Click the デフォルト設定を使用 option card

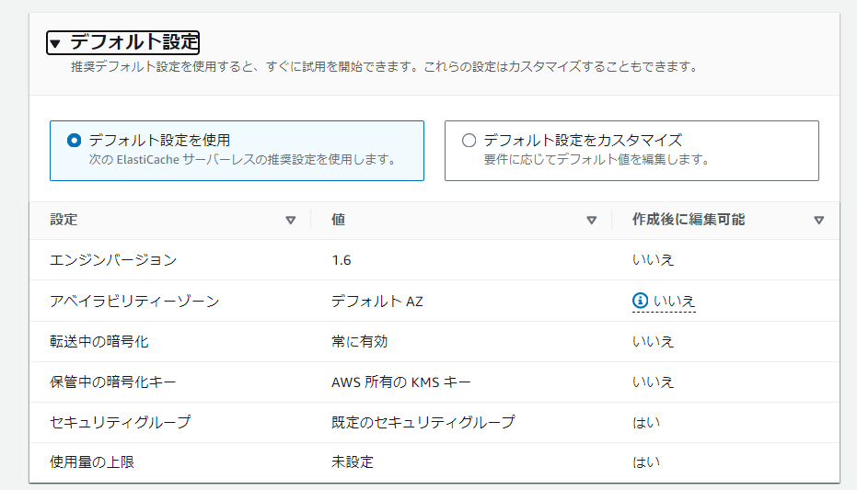[x=237, y=151]
